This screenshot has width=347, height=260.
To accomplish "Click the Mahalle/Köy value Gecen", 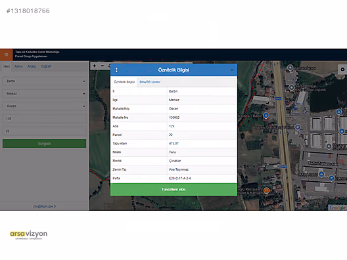I will point(173,108).
